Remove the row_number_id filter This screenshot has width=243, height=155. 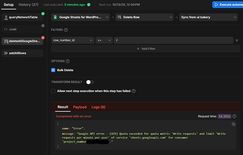tap(237, 40)
